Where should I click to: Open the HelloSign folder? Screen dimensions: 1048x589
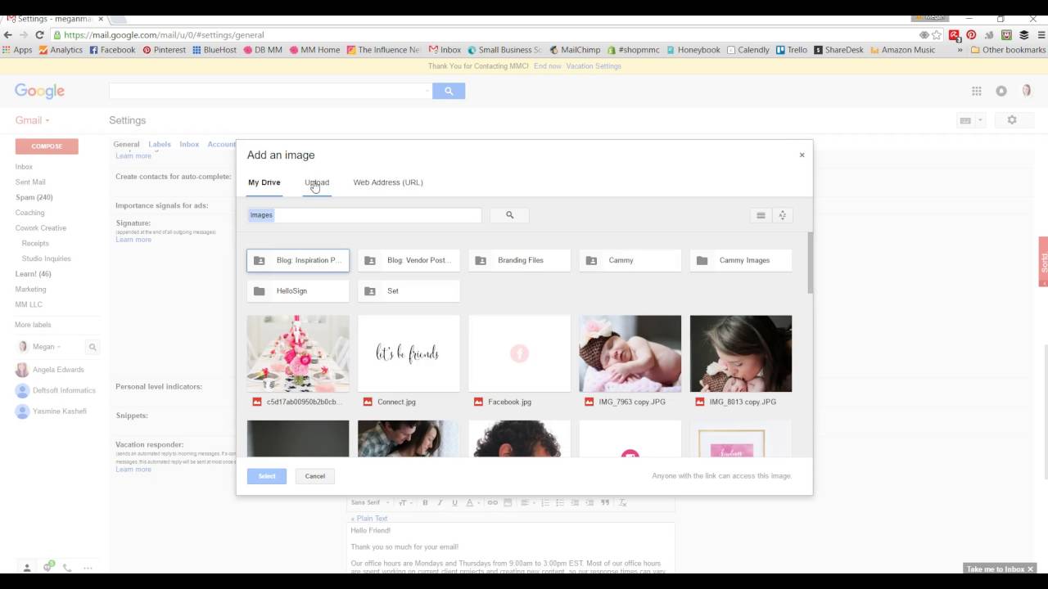(x=298, y=291)
